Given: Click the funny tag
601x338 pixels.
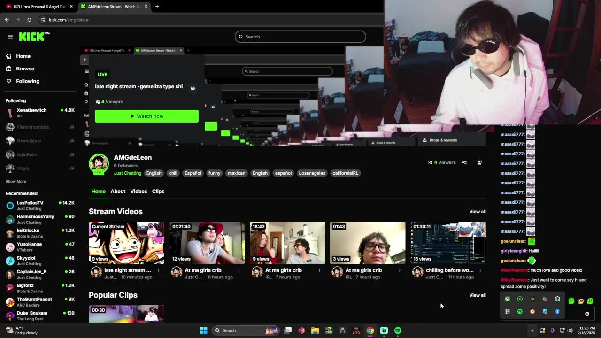Looking at the screenshot, I should tap(214, 173).
